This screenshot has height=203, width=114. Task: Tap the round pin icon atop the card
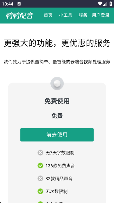tap(57, 83)
